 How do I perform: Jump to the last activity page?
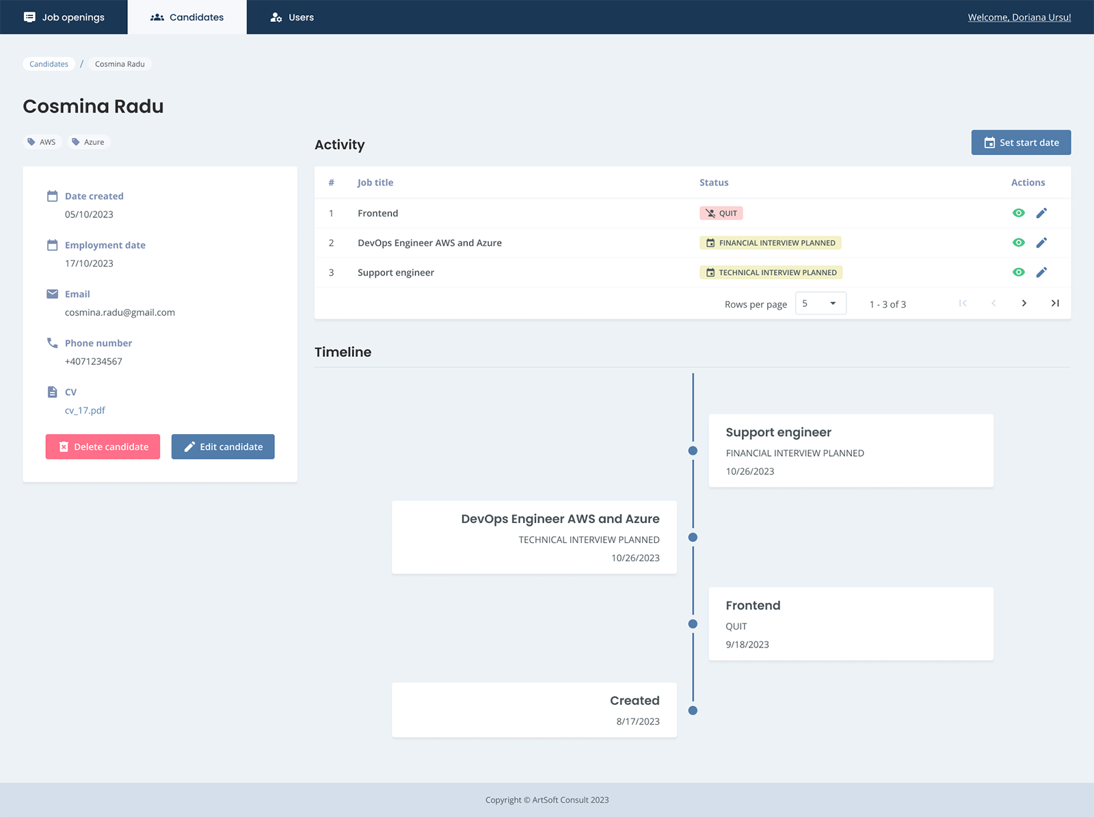coord(1055,304)
